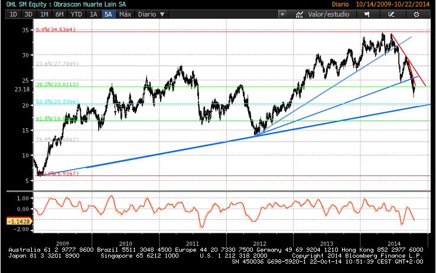This screenshot has height=273, width=436.
Task: Click the 38.2%(23.6113) Fibonacci label
Action: (57, 84)
